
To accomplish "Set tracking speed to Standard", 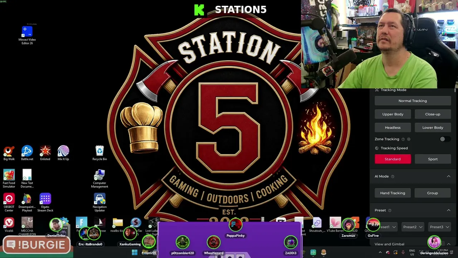I will pyautogui.click(x=393, y=159).
